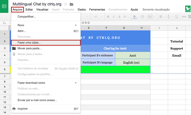
Task: Click the green add-on icon at top right
Action: click(188, 9)
